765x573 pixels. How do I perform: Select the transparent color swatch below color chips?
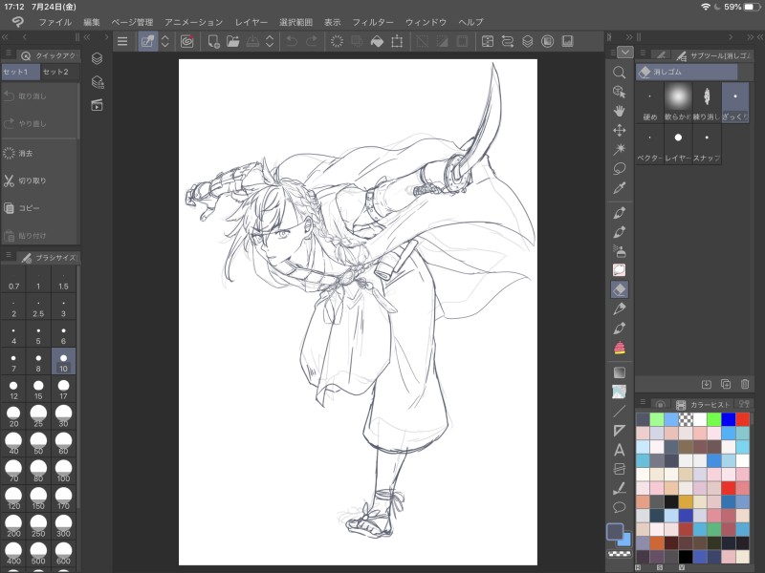coord(618,554)
